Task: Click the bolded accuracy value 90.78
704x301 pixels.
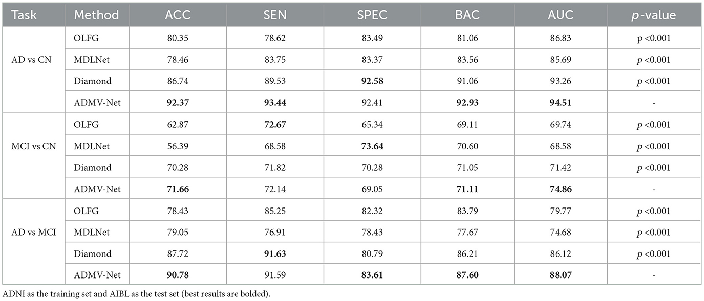Action: [178, 275]
